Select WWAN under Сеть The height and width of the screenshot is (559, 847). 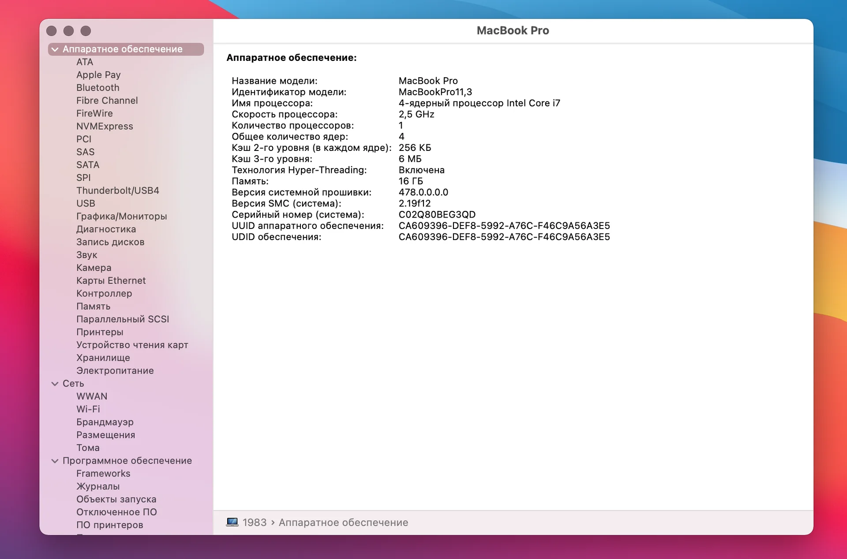pyautogui.click(x=92, y=396)
